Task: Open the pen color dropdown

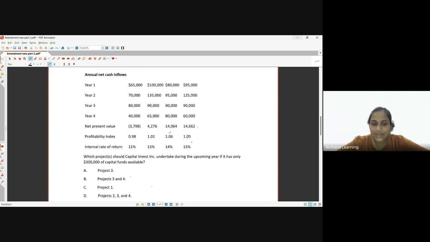Action: pyautogui.click(x=34, y=64)
